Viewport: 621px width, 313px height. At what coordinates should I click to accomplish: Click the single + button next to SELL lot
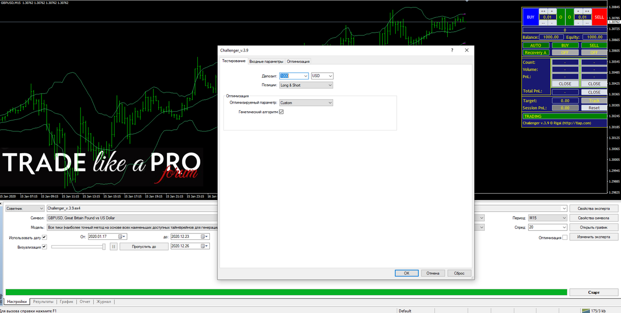click(578, 11)
